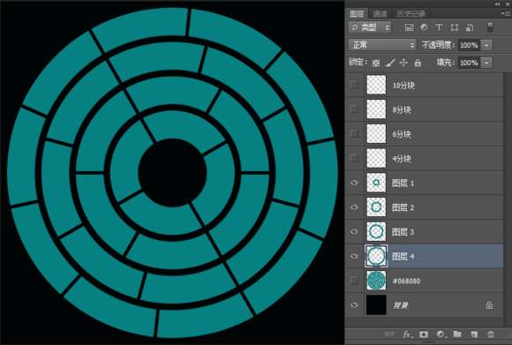Click the 填充 100% value field

[470, 63]
